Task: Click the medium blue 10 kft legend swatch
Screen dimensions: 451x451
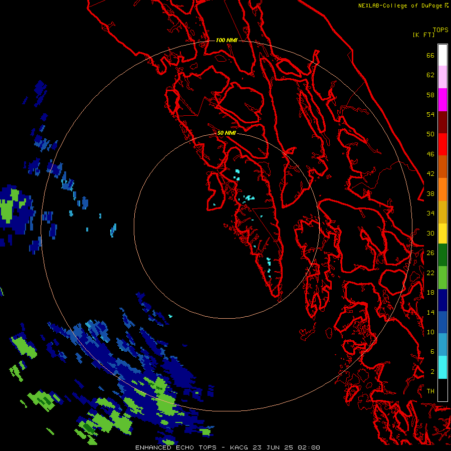Action: [442, 322]
